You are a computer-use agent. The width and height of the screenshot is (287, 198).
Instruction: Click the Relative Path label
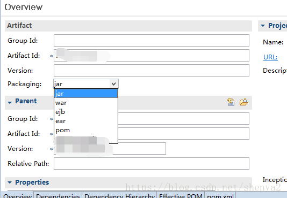(x=28, y=164)
